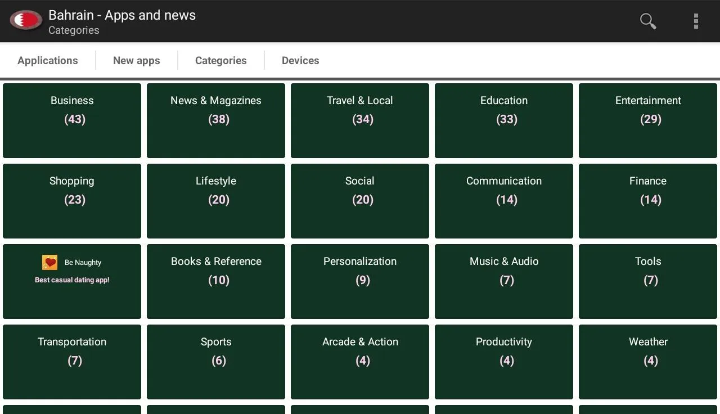Open the Finance category tile
This screenshot has height=414, width=720.
coord(648,201)
